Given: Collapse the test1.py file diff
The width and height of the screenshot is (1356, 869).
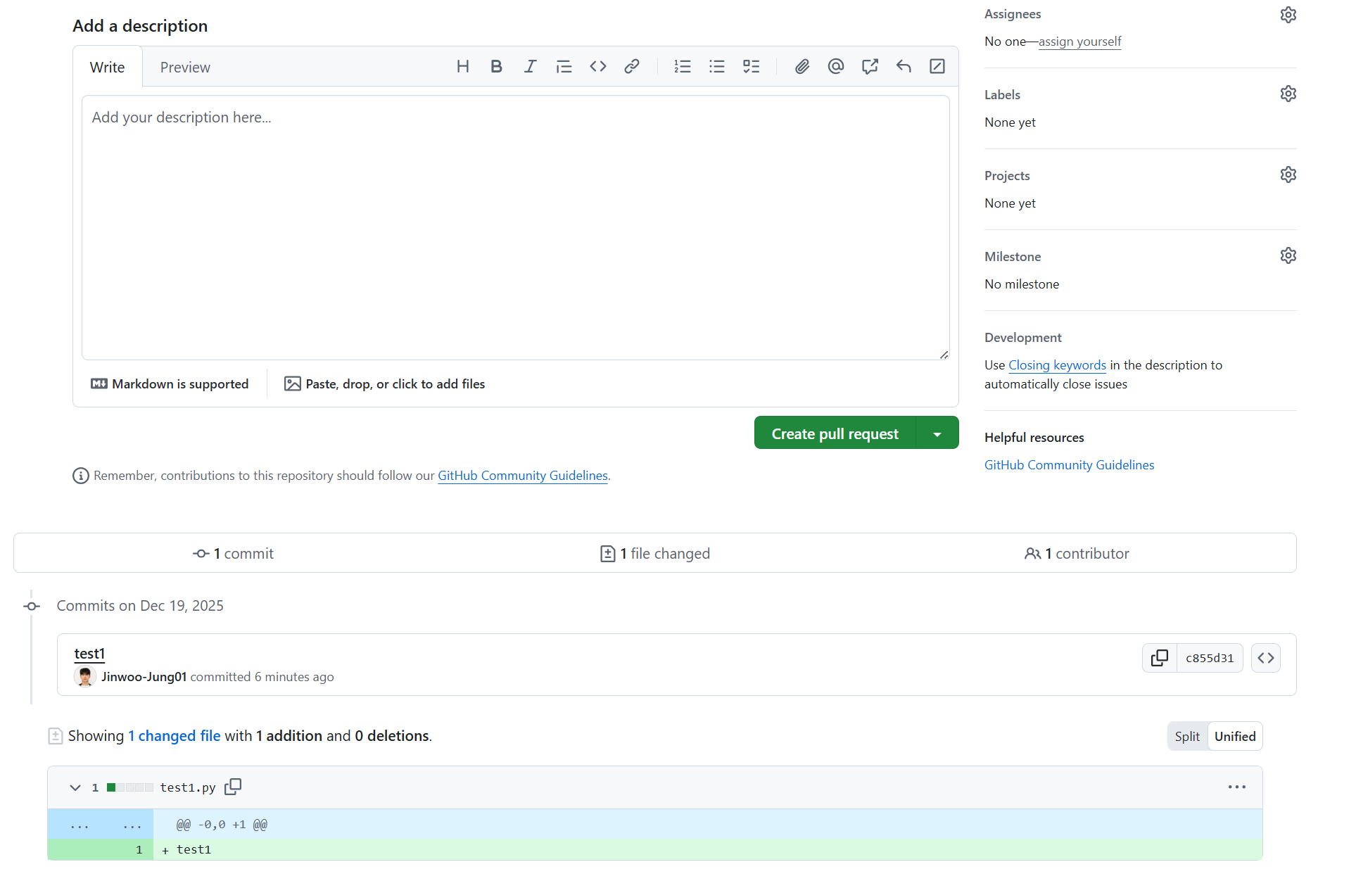Looking at the screenshot, I should click(x=75, y=787).
